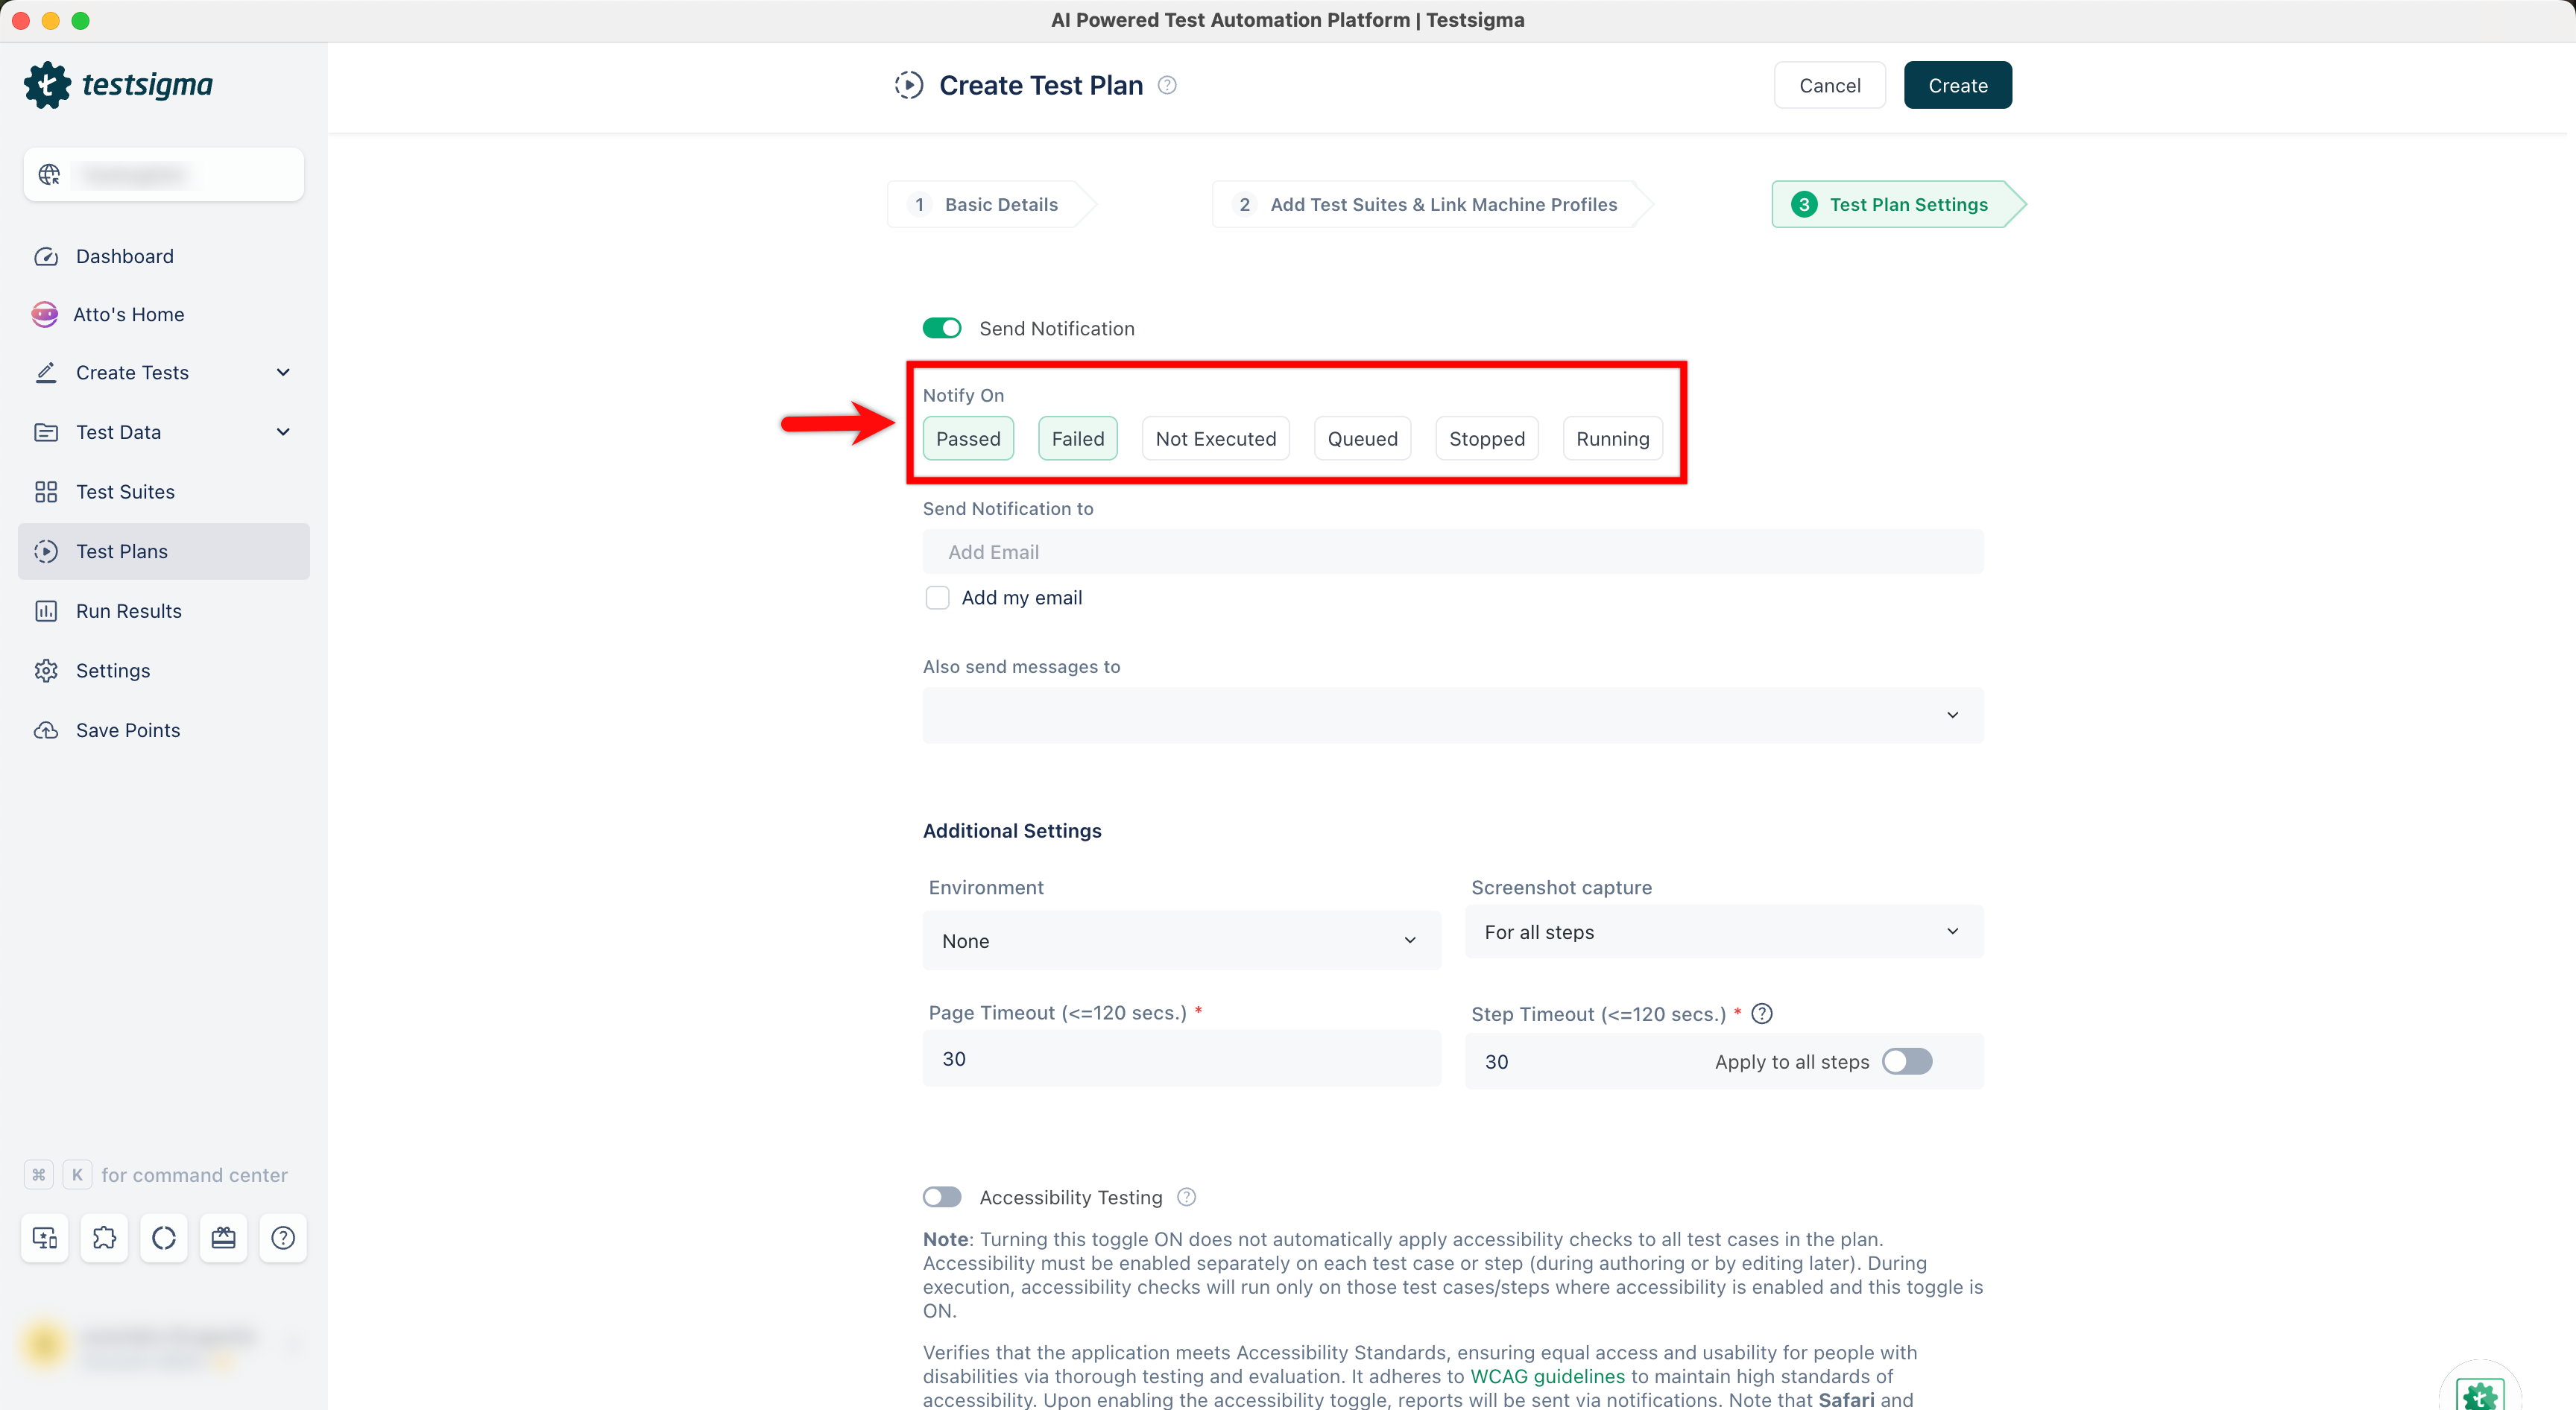
Task: Open the Settings gear in the sidebar
Action: pos(46,671)
